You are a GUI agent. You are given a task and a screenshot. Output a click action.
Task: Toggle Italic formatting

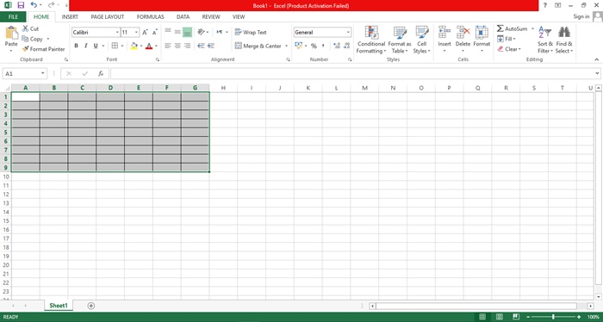coord(86,46)
